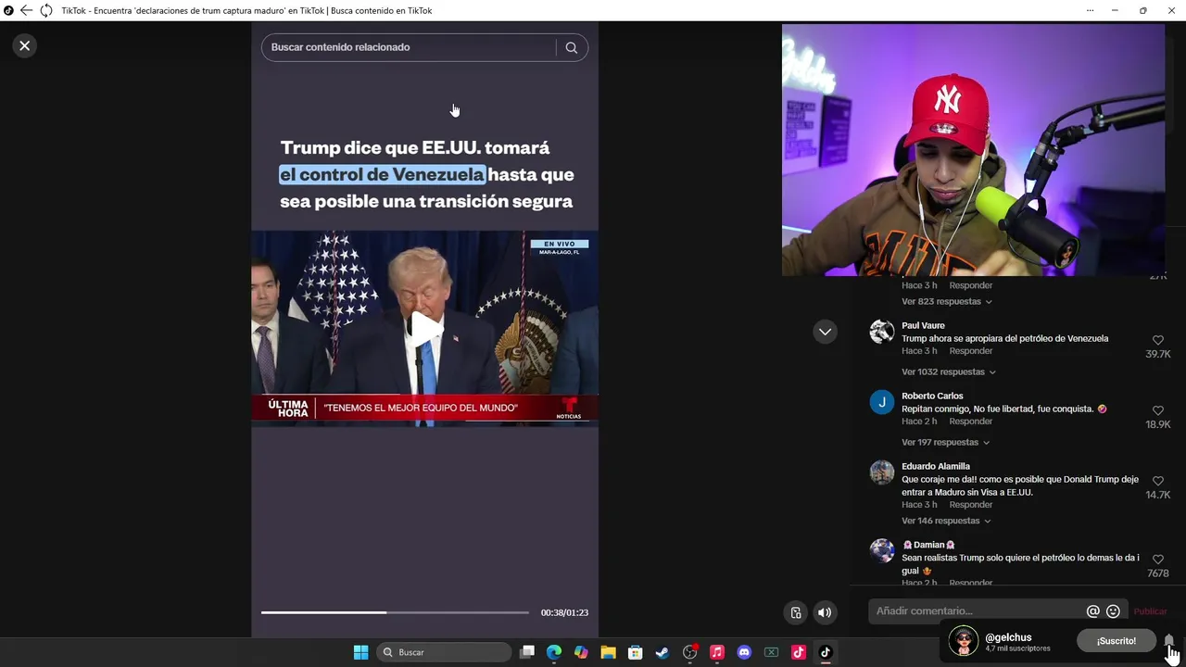Viewport: 1186px width, 667px height.
Task: Click the 'Publicar' button
Action: click(x=1150, y=611)
